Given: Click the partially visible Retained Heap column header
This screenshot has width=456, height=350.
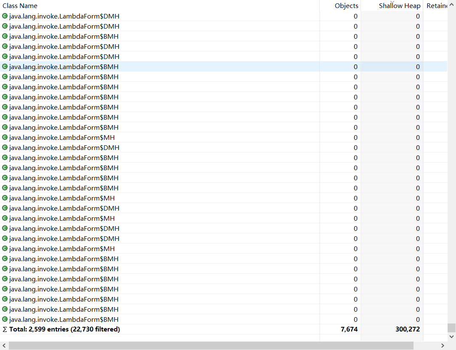Looking at the screenshot, I should click(x=435, y=5).
